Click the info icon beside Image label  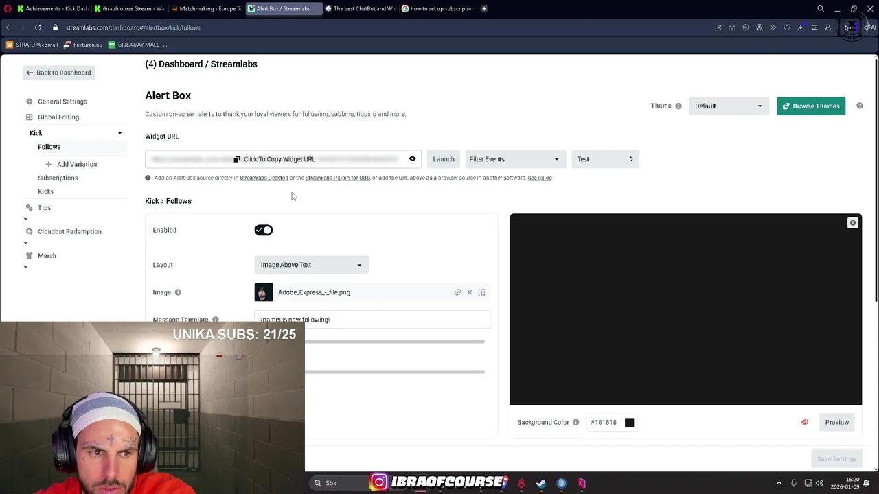coord(178,292)
